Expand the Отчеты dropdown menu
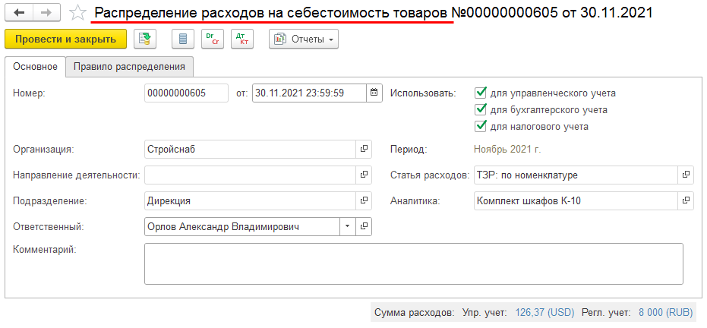This screenshot has width=707, height=328. click(x=304, y=39)
